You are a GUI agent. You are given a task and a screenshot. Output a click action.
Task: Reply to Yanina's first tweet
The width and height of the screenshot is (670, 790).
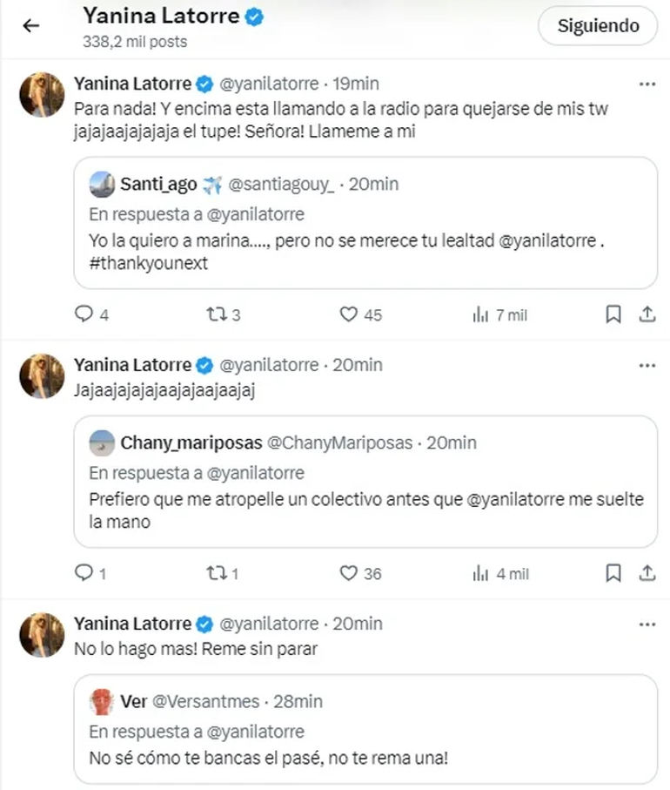pos(84,314)
